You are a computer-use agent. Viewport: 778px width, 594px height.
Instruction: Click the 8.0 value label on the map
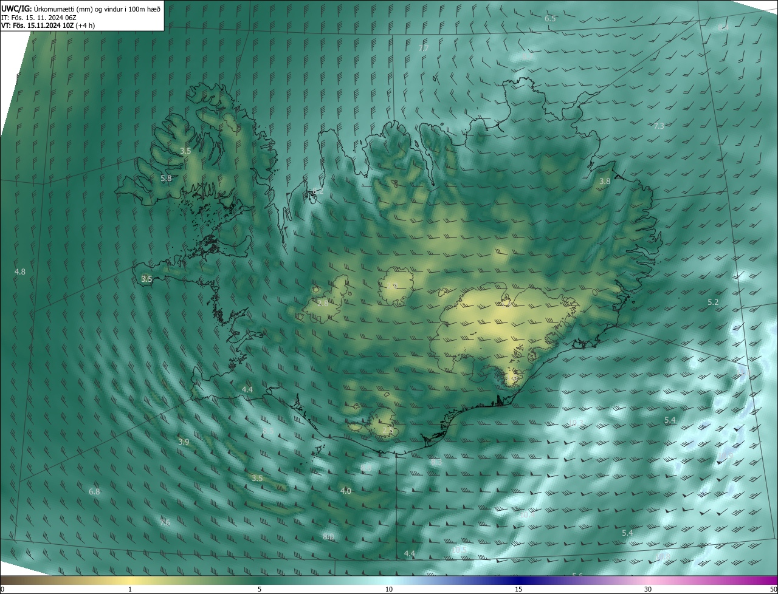(x=328, y=537)
